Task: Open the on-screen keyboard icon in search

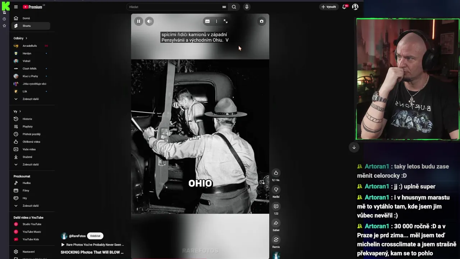Action: [x=224, y=7]
